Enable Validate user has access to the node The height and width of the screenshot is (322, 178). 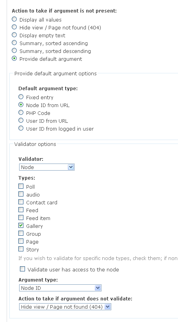(x=23, y=269)
